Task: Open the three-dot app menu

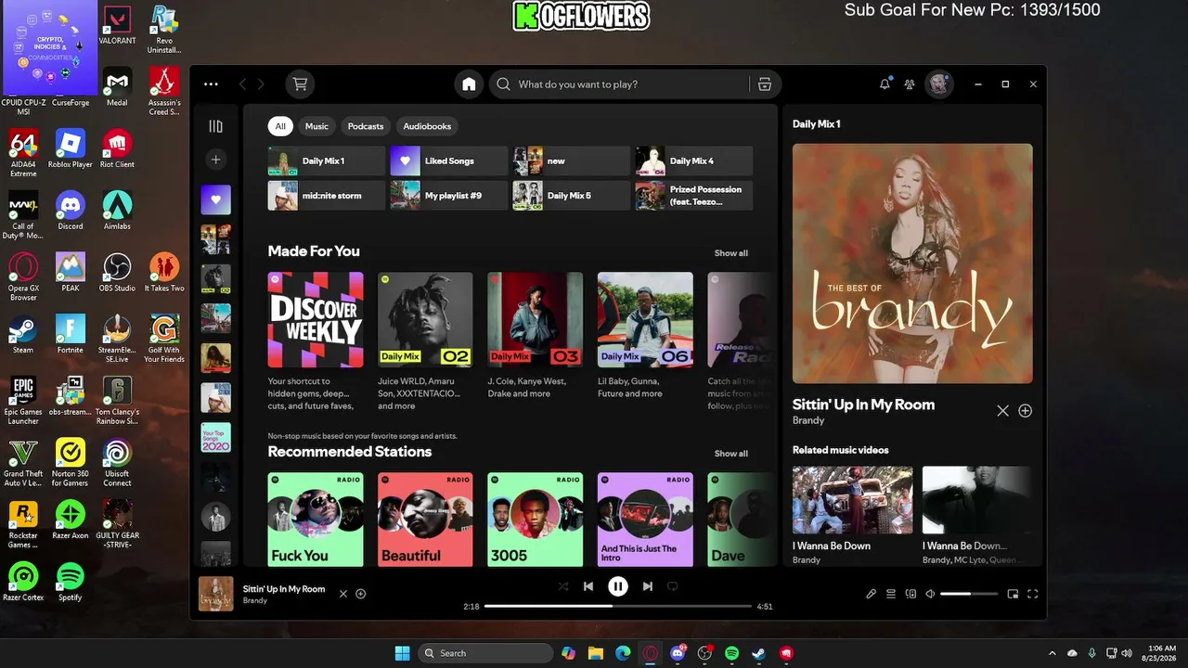Action: point(211,84)
